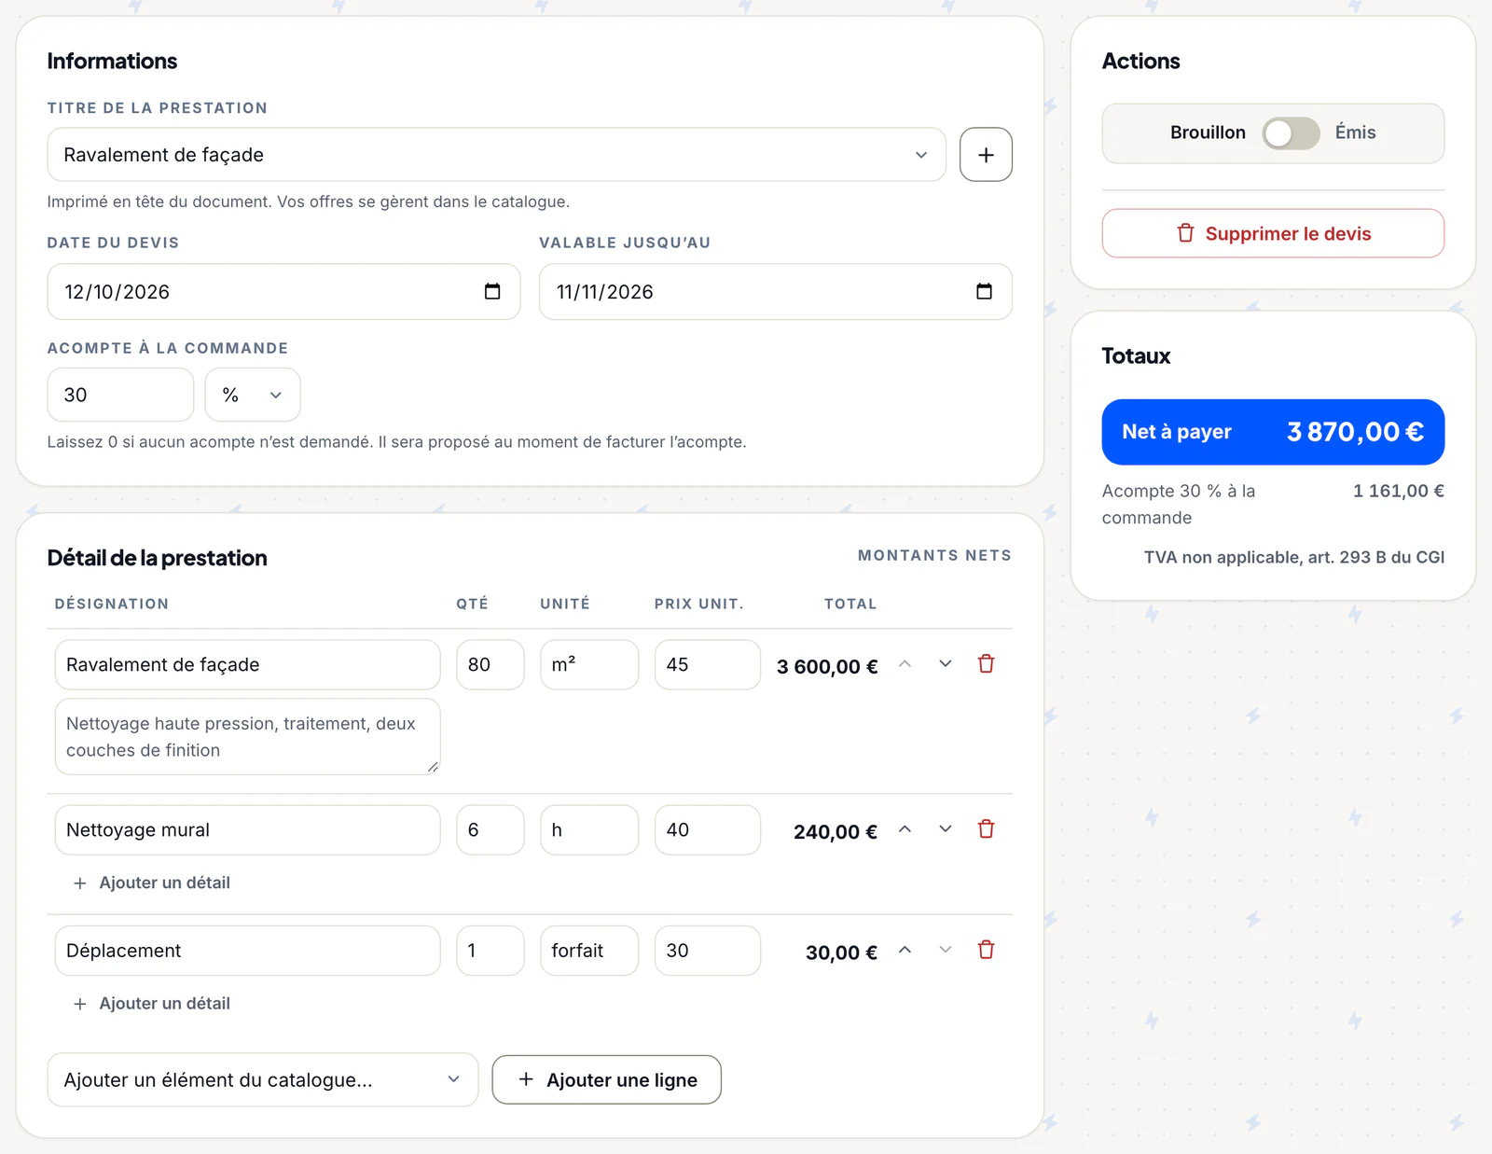Click the Ajouter une ligne button
Screen dimensions: 1492x1154
607,1080
